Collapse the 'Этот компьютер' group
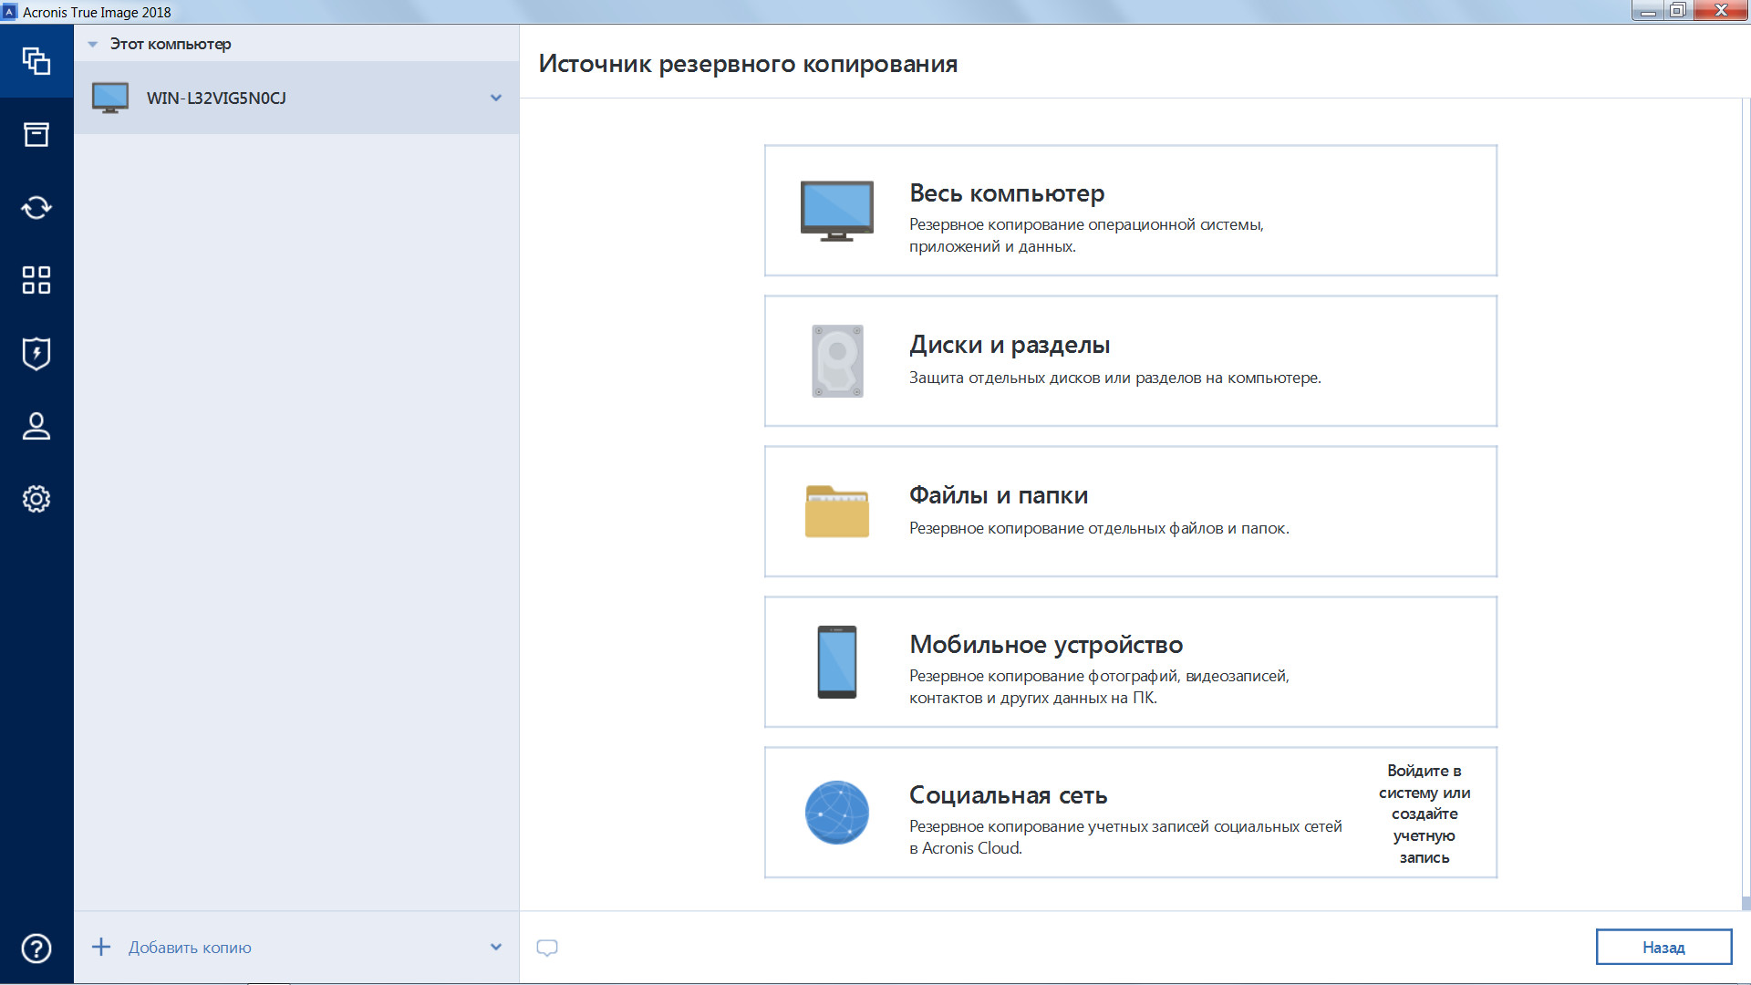This screenshot has width=1751, height=985. coord(94,43)
